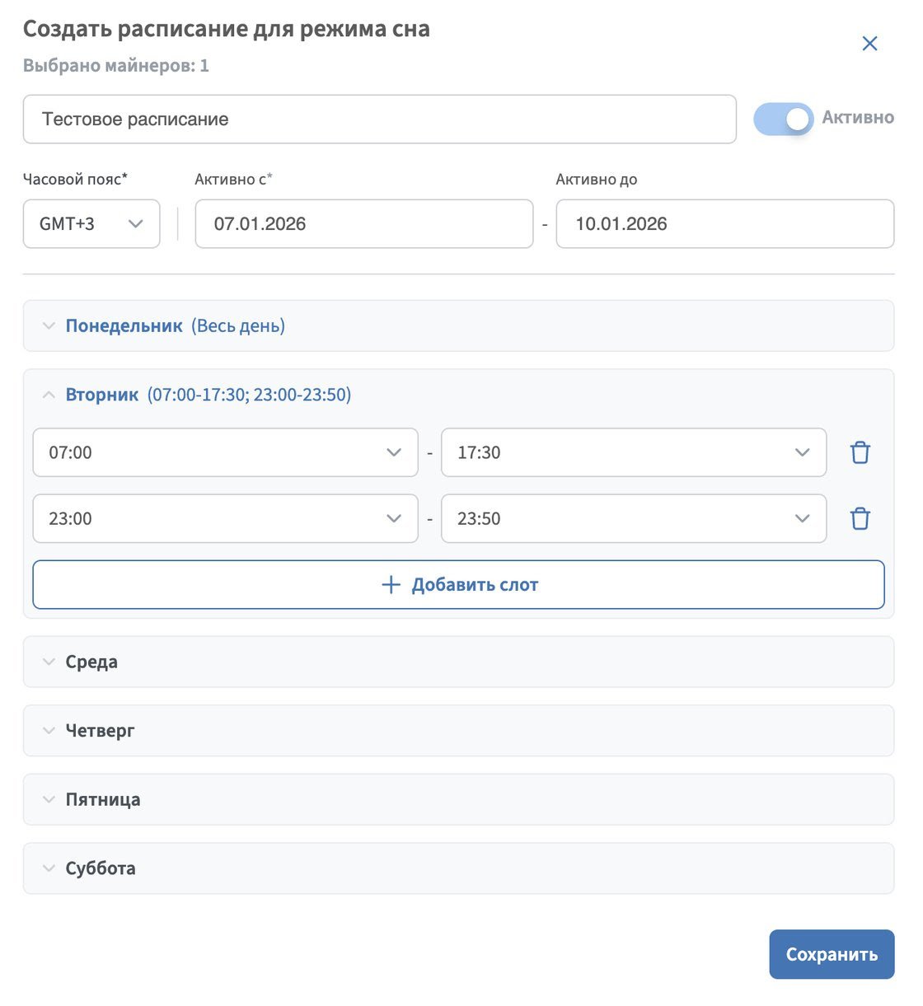Save the schedule with Сохранить
This screenshot has height=1006, width=923.
(831, 954)
